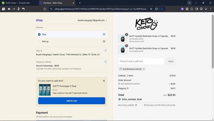214x121 pixels.
Task: Toggle the side panel icon
Action: (196, 9)
